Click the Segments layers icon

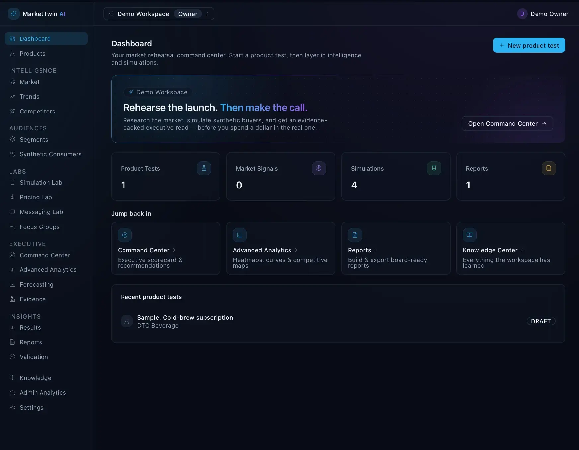pos(12,139)
